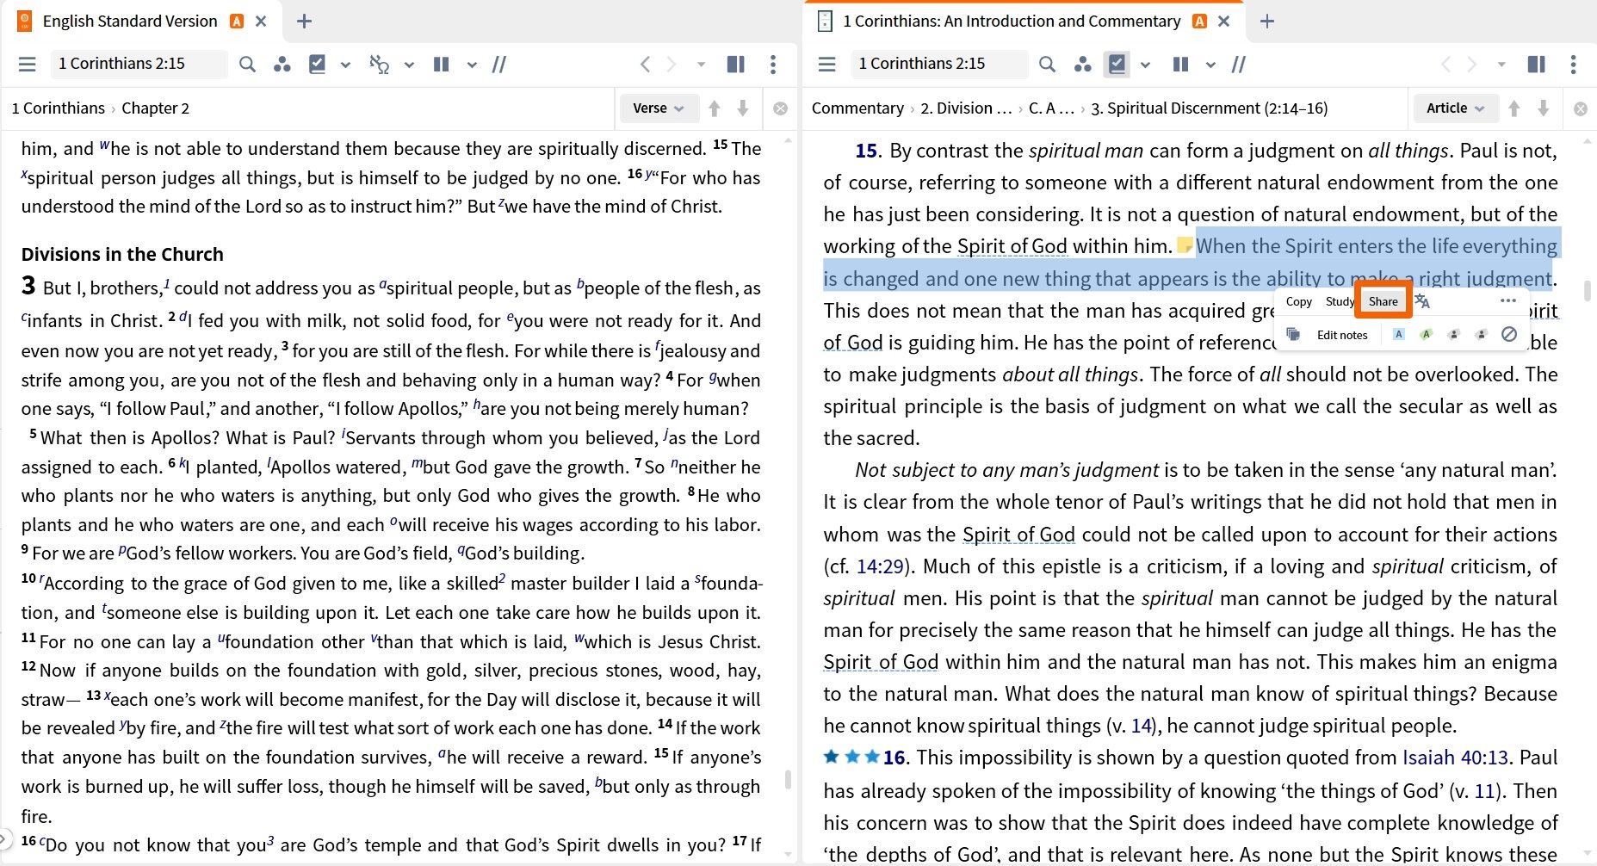The width and height of the screenshot is (1597, 866).
Task: Go forward in ESV panel history
Action: click(x=672, y=64)
